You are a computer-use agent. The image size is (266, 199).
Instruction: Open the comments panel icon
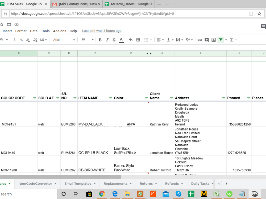[263, 26]
